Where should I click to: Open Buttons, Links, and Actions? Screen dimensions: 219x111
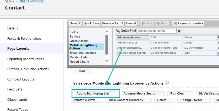click(28, 69)
